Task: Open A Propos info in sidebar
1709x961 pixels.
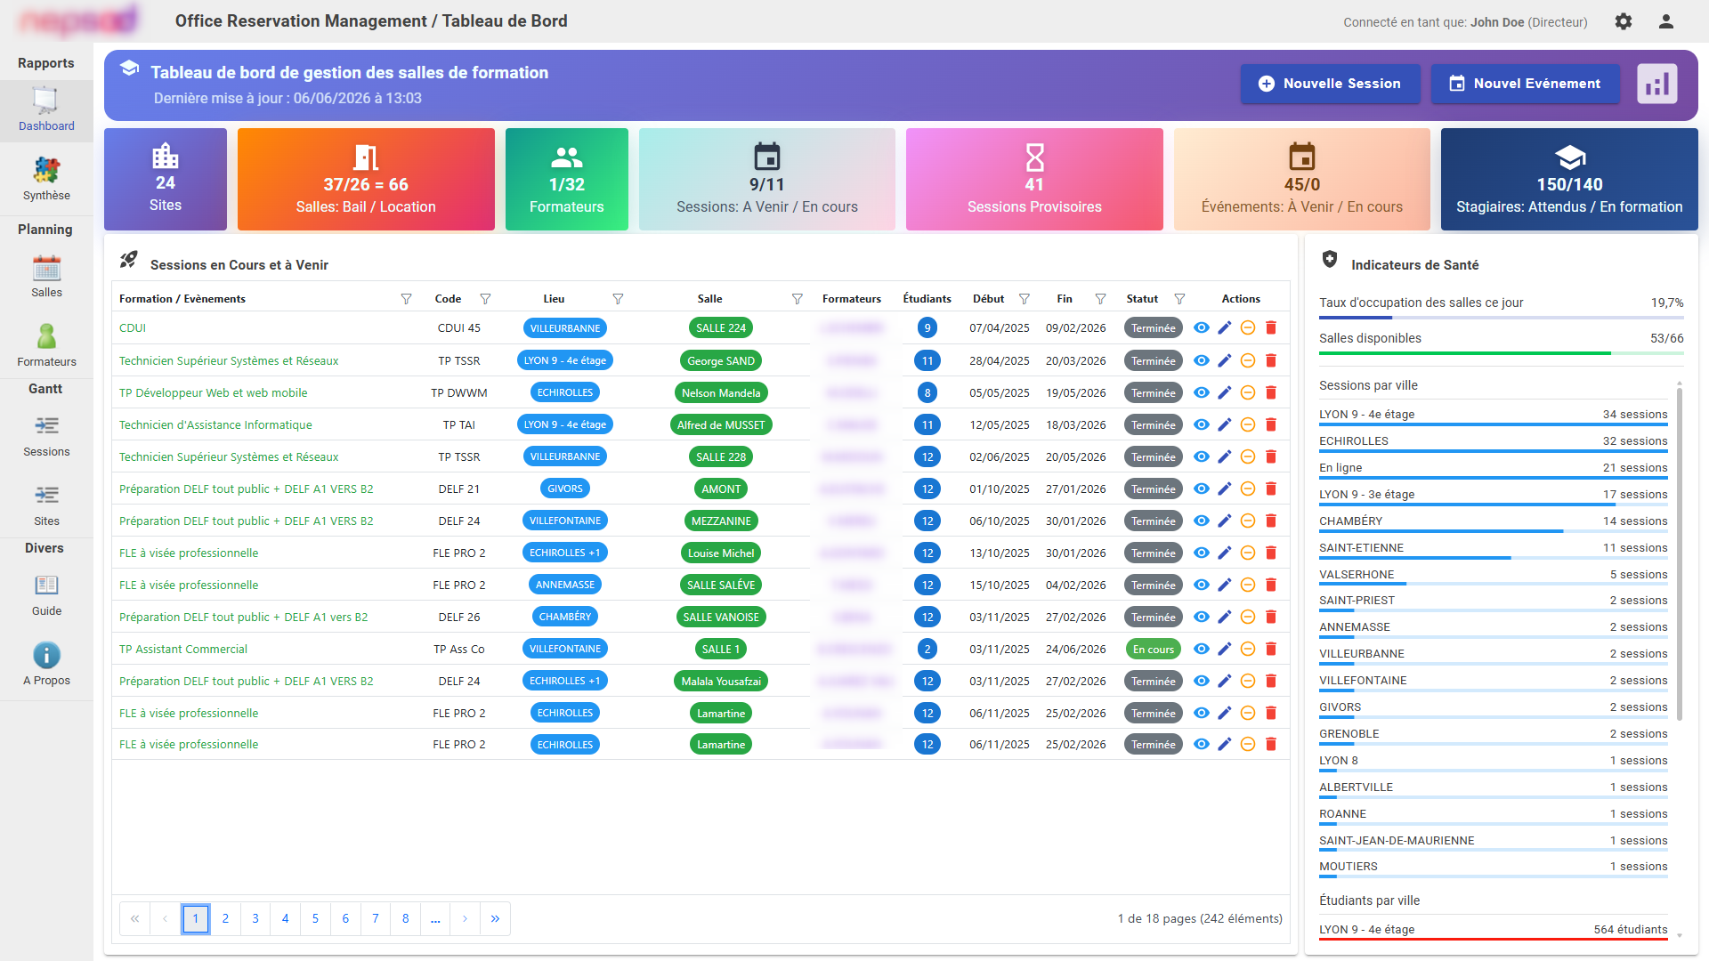Action: pos(46,664)
